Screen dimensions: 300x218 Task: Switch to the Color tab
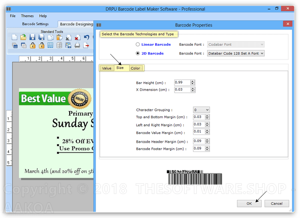(x=135, y=68)
